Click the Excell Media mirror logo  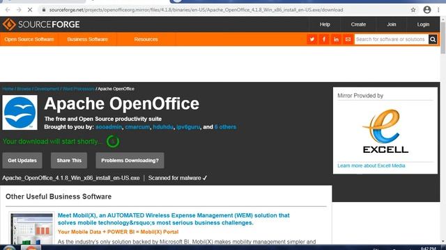point(385,131)
